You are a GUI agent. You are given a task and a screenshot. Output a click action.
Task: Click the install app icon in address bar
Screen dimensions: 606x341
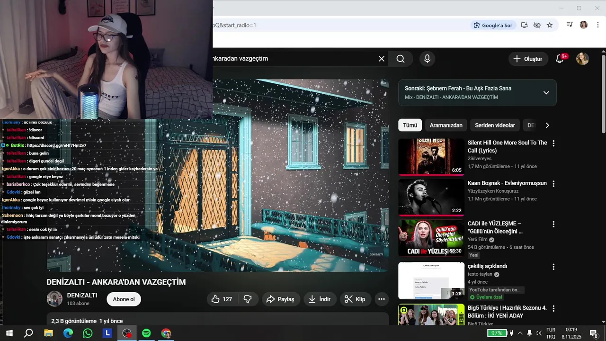coord(525,25)
